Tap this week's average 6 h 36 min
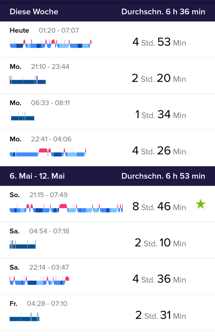This screenshot has width=215, height=336. [163, 11]
